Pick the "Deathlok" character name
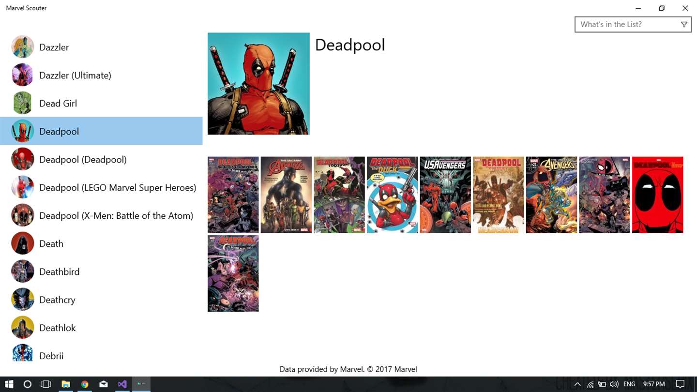 click(x=58, y=328)
